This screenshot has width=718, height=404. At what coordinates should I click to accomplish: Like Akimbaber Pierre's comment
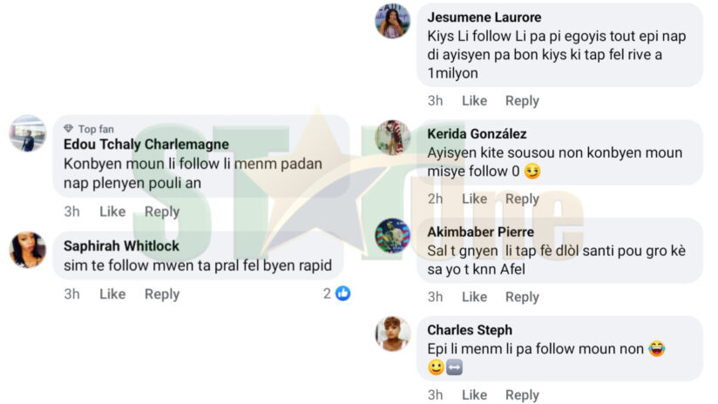pos(474,297)
